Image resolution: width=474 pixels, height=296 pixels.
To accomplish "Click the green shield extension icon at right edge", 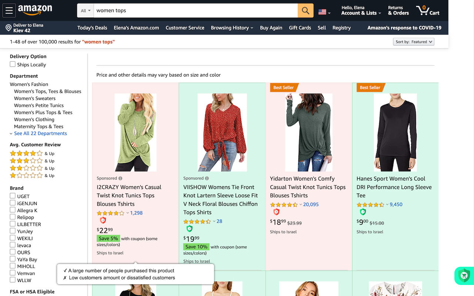I will [464, 276].
